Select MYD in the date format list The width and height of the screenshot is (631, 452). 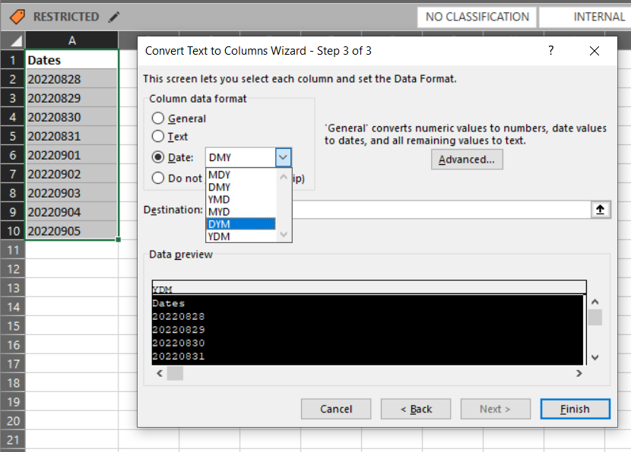click(x=241, y=212)
